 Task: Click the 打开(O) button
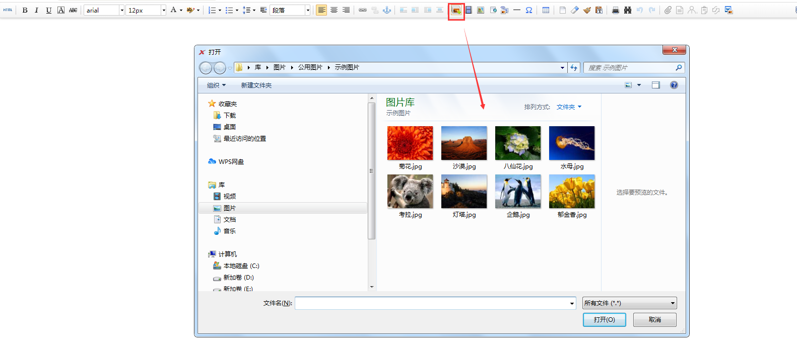tap(604, 320)
